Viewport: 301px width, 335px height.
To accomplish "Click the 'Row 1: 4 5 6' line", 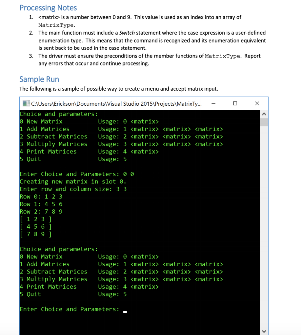I will [41, 204].
